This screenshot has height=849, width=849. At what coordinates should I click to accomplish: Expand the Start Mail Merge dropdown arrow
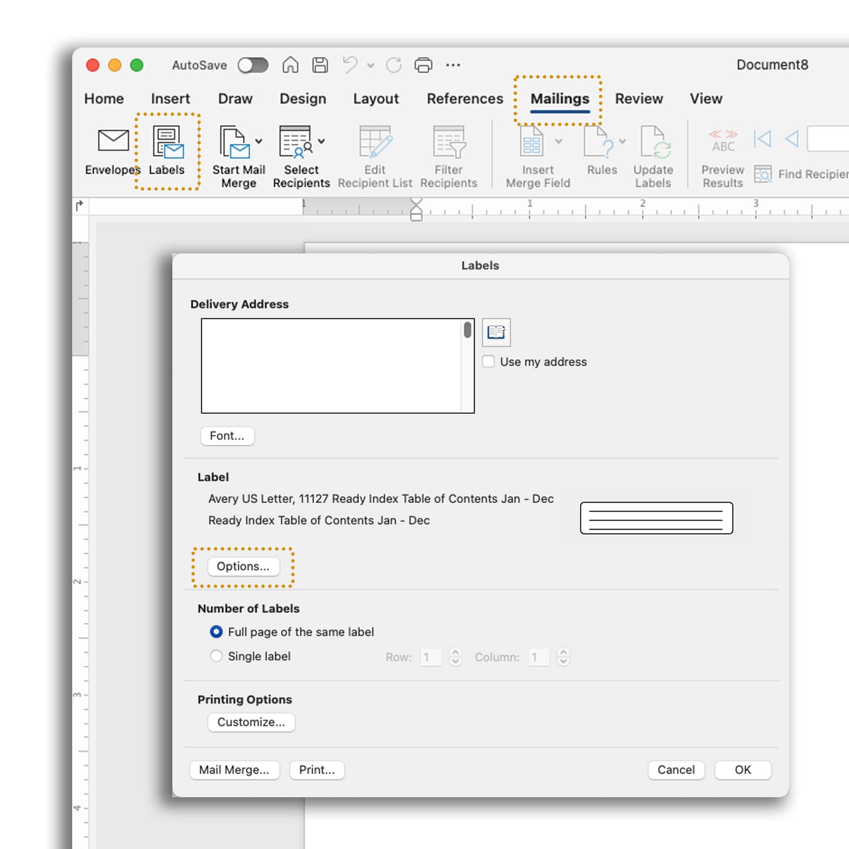pos(259,141)
